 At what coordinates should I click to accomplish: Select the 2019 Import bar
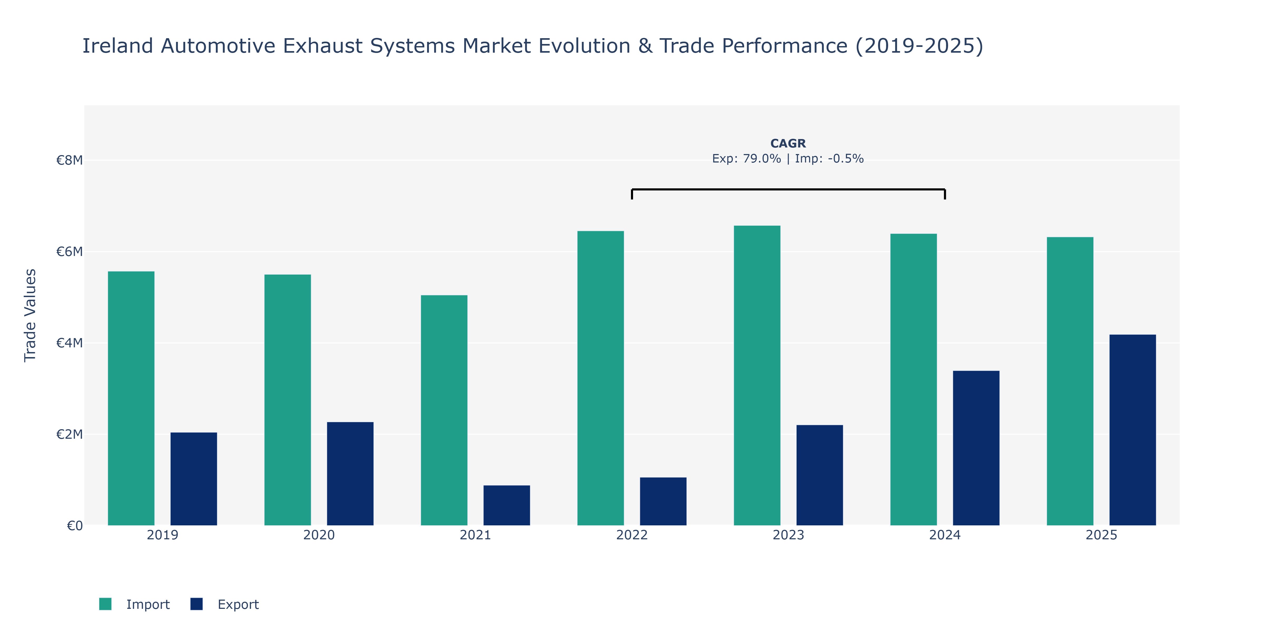pyautogui.click(x=131, y=398)
